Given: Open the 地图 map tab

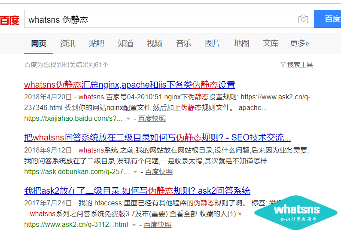Looking at the screenshot, I should (x=241, y=43).
